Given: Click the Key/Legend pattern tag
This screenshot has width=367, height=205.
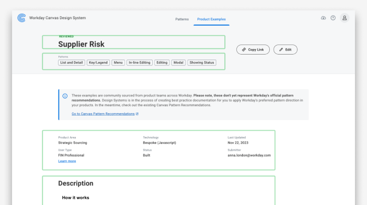Looking at the screenshot, I should tap(98, 63).
